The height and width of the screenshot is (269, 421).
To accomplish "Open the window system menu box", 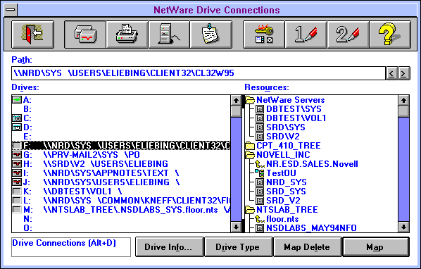I will click(x=11, y=10).
